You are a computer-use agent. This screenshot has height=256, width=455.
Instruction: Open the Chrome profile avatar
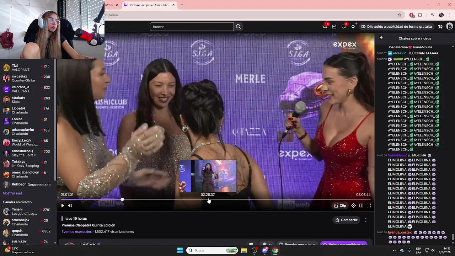[x=441, y=15]
